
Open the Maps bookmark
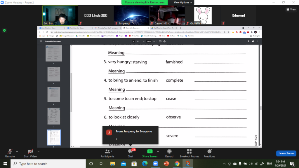pyautogui.click(x=180, y=36)
